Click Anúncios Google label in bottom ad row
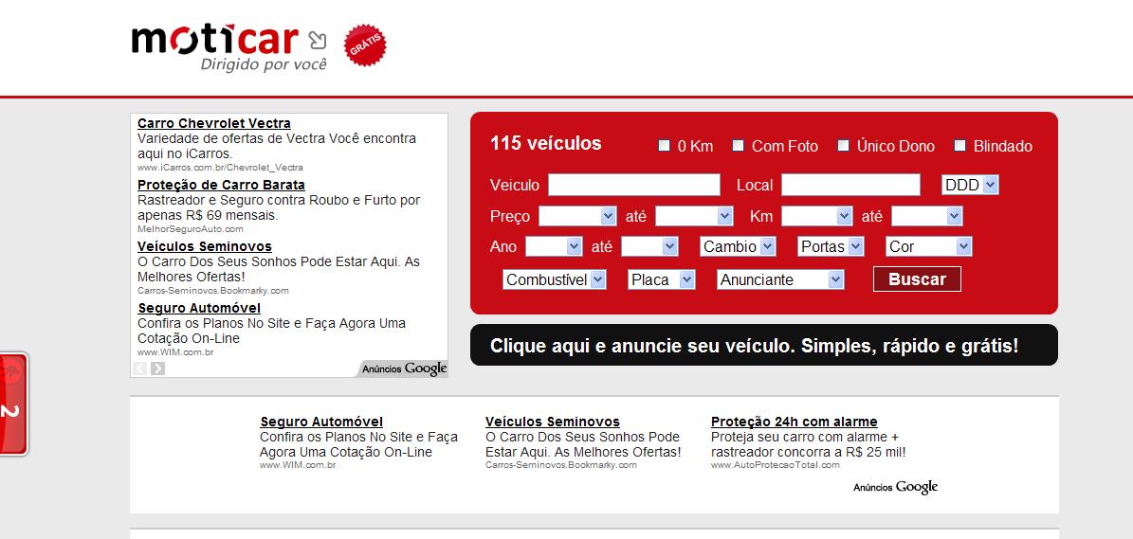Image resolution: width=1133 pixels, height=539 pixels. 895,487
